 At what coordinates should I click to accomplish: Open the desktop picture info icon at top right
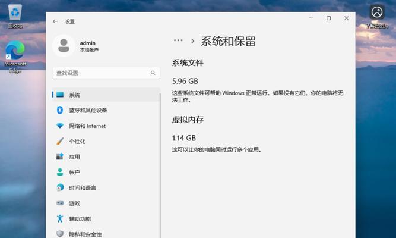tap(377, 15)
